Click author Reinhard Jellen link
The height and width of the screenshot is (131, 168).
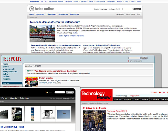point(46,83)
